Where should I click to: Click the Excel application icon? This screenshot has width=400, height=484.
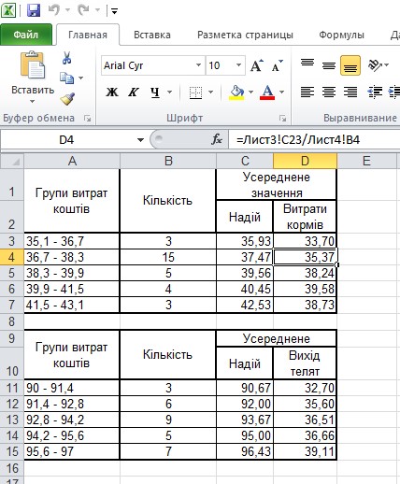tap(8, 10)
